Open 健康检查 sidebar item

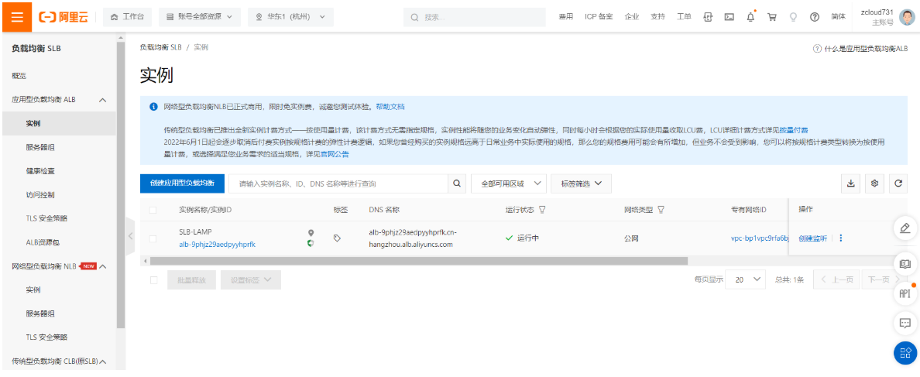click(x=40, y=171)
